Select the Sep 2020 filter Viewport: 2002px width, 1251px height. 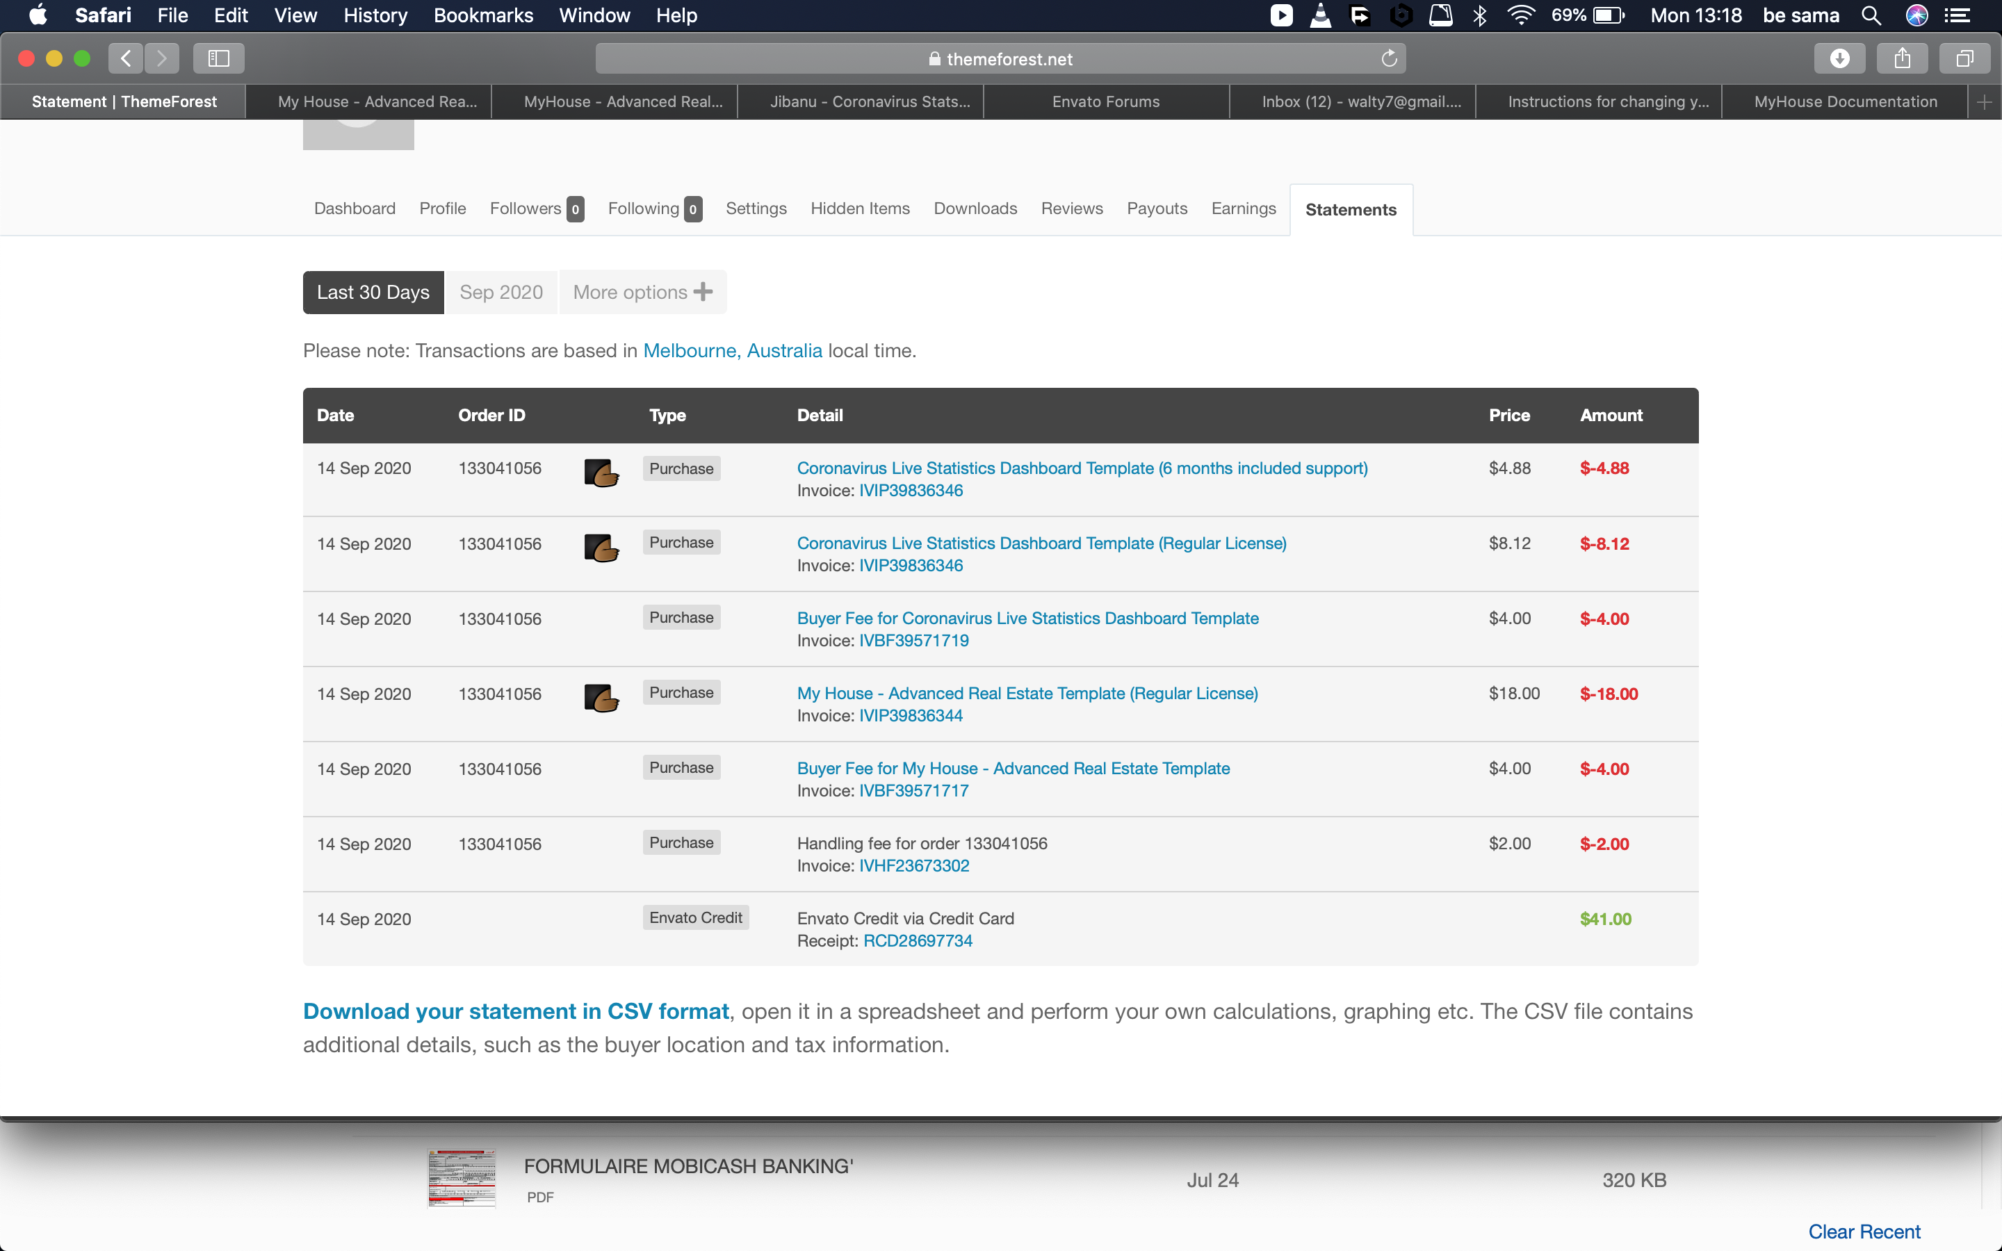tap(500, 292)
